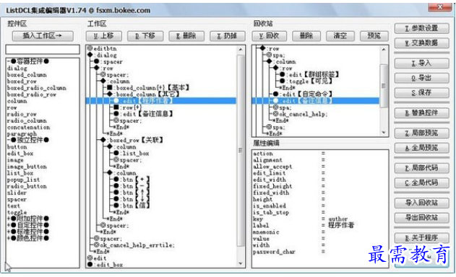Click the recycle bin 预览 button
456x277 pixels.
click(374, 36)
